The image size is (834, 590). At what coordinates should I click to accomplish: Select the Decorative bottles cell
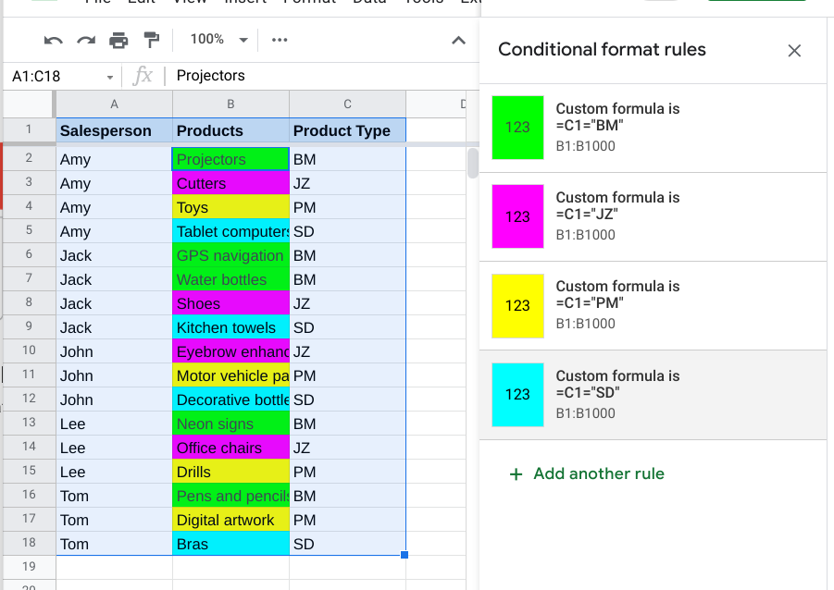[x=230, y=399]
